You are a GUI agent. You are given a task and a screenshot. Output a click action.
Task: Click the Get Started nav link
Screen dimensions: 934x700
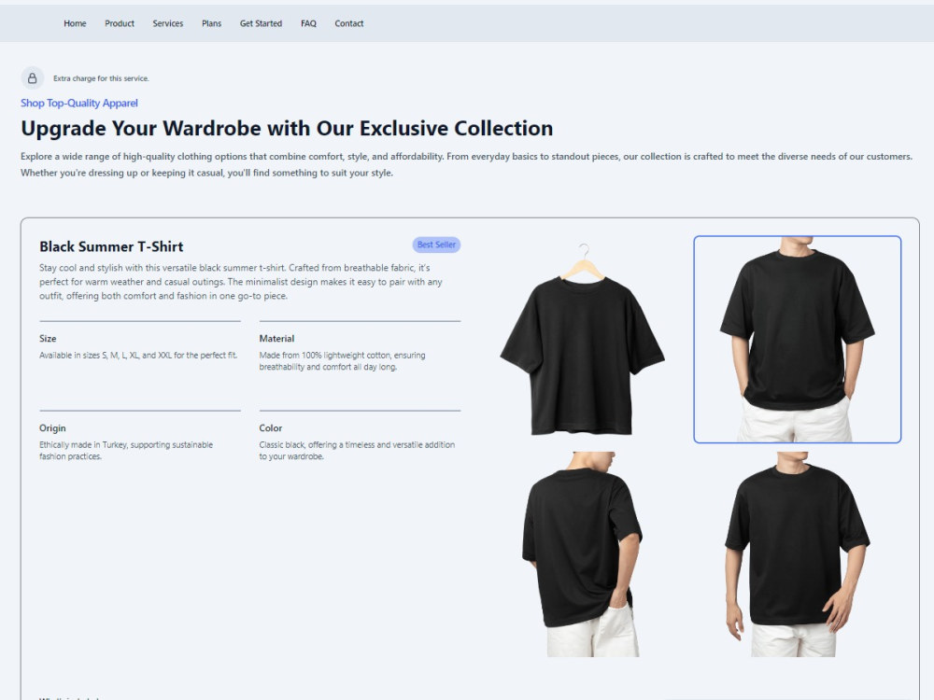261,23
